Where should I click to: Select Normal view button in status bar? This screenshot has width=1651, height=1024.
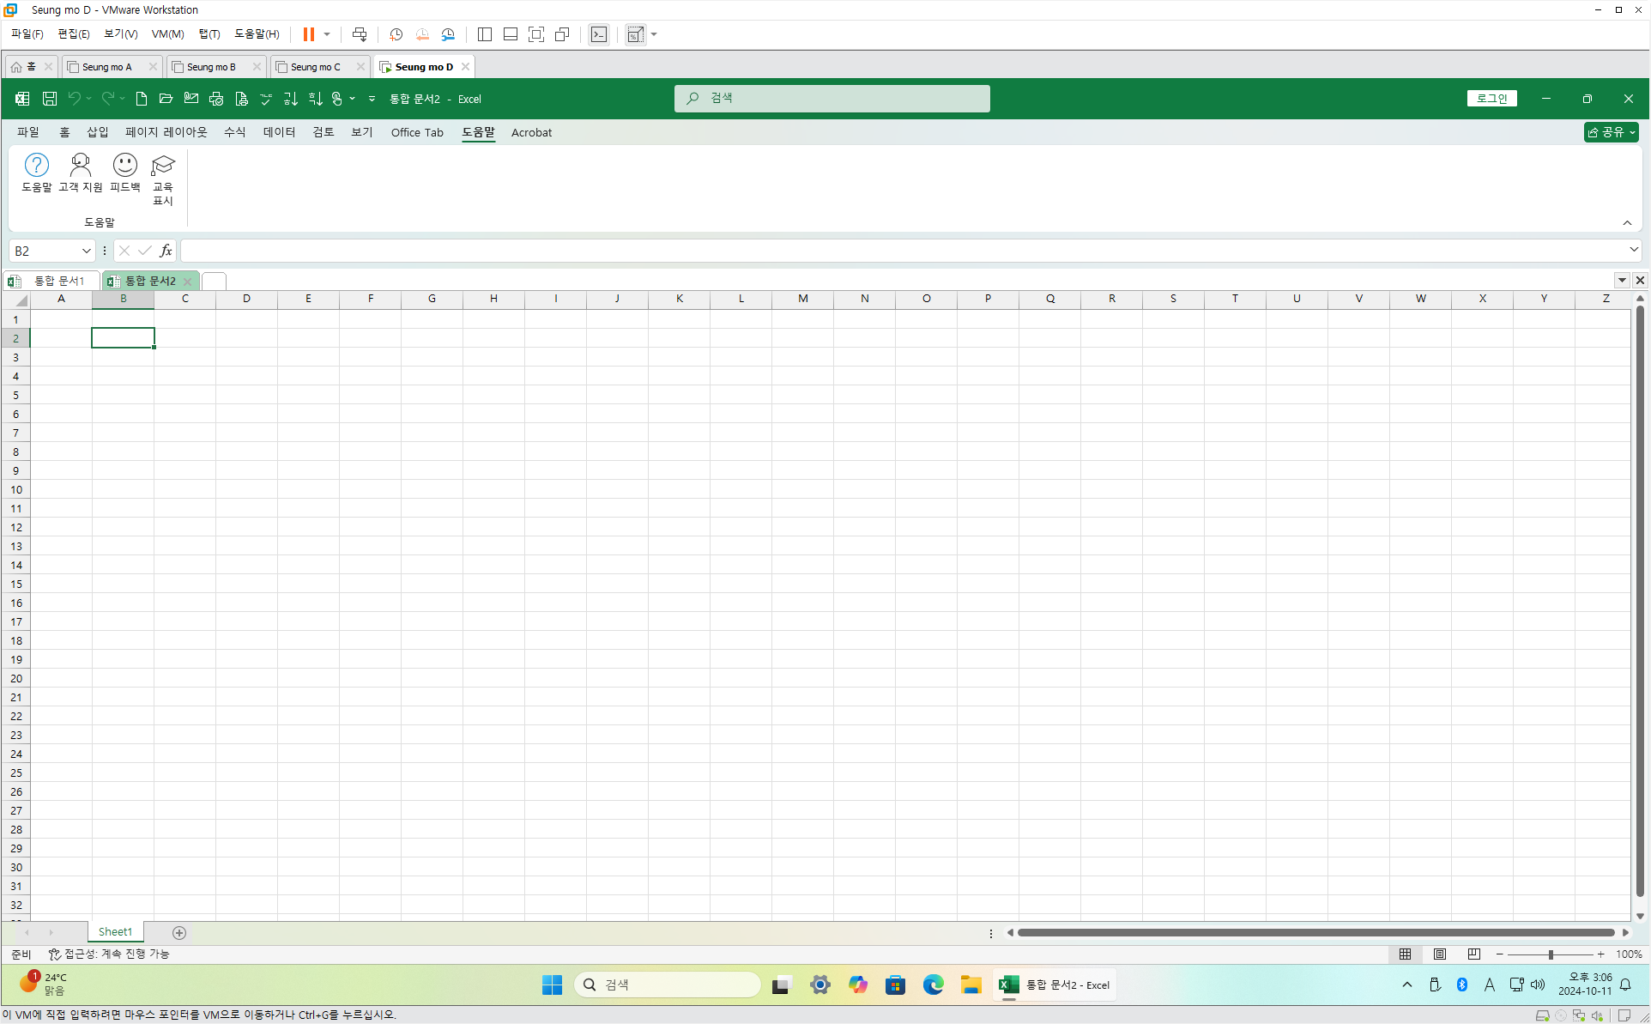click(1405, 954)
